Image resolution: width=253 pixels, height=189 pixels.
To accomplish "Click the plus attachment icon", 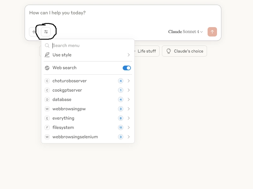I will [34, 32].
